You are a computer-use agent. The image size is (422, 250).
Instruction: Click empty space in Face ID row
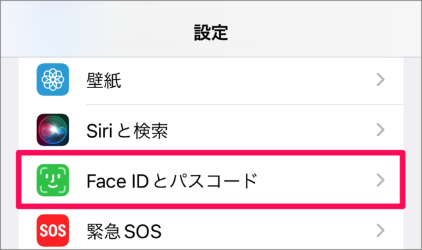click(309, 180)
